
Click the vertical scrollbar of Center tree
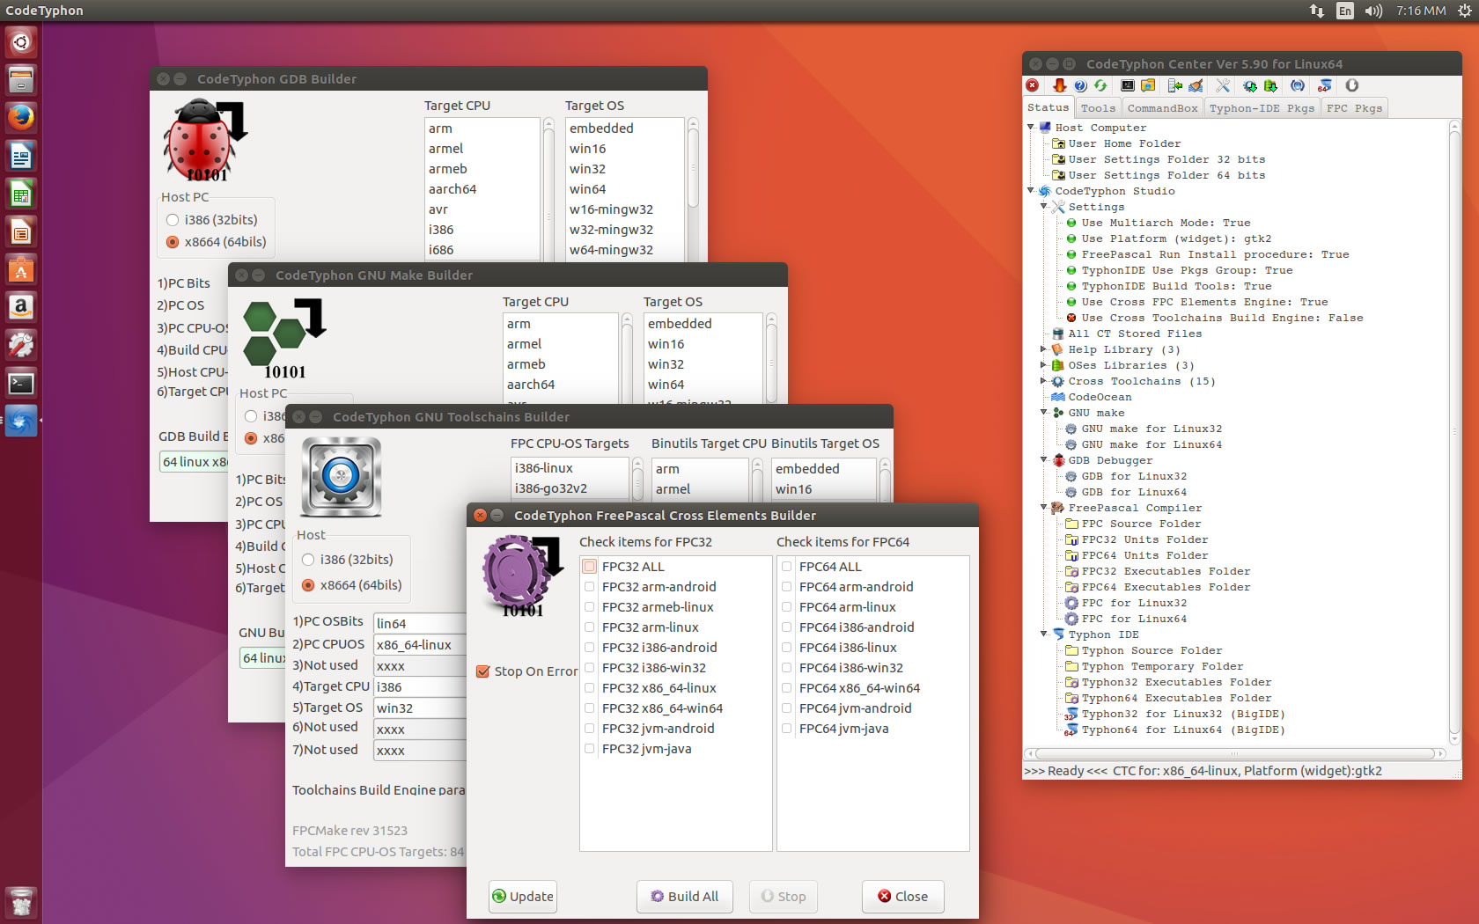(1454, 431)
